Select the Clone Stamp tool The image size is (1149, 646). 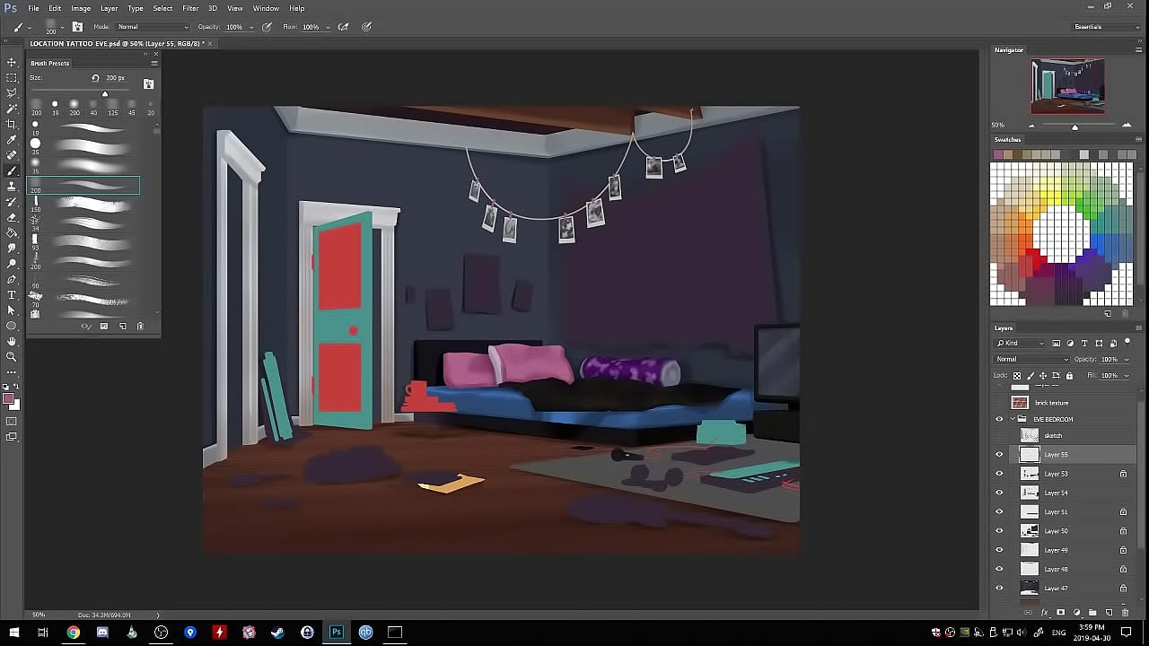point(12,186)
